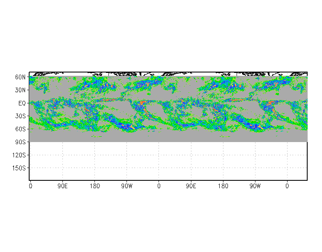Screen dimensions: 322x252
Task: Click the rightmost 90E longitude label
Action: [x=191, y=186]
